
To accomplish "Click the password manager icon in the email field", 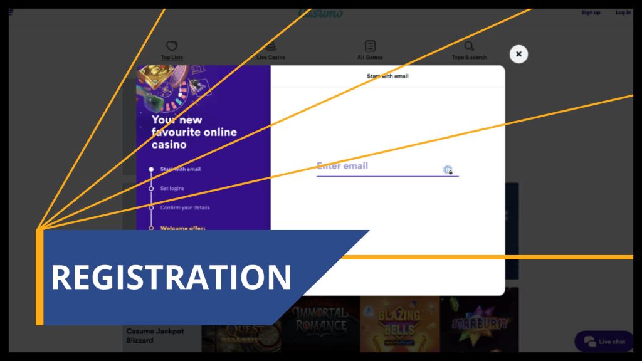I will [x=448, y=169].
